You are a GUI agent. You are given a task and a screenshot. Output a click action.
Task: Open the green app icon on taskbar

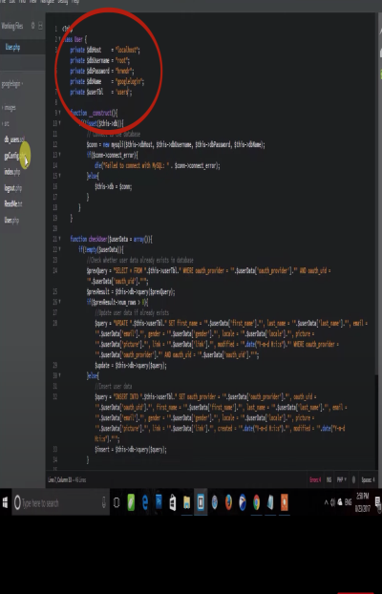(x=131, y=502)
